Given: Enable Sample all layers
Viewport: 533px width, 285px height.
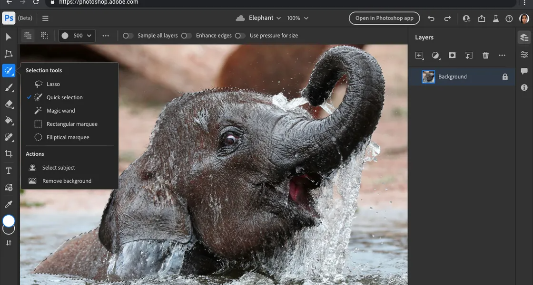Looking at the screenshot, I should click(127, 35).
